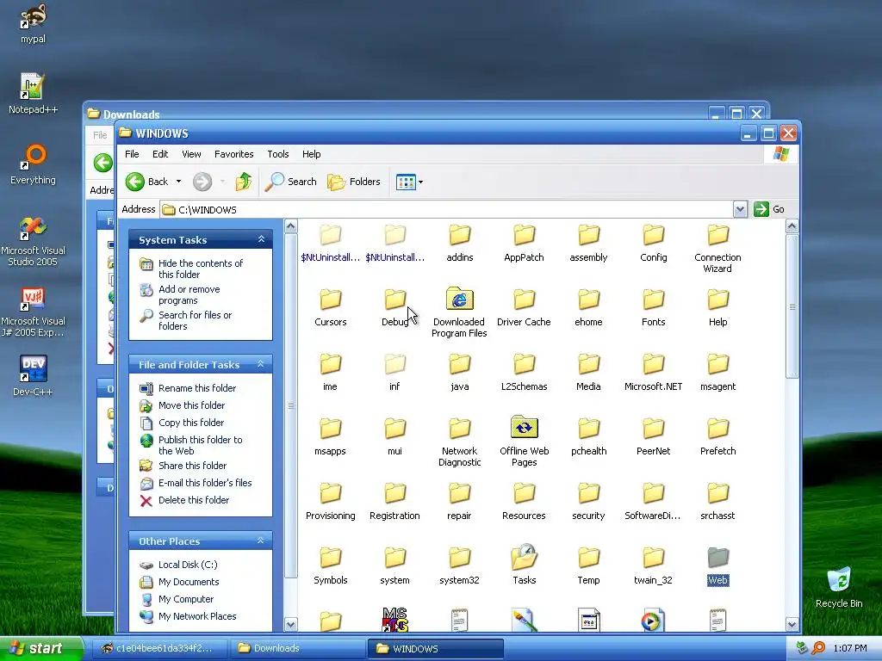Go to My Documents link
Viewport: 882px width, 661px height.
click(x=189, y=582)
